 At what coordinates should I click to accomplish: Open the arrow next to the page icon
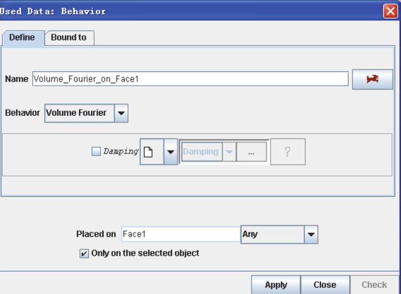click(170, 152)
